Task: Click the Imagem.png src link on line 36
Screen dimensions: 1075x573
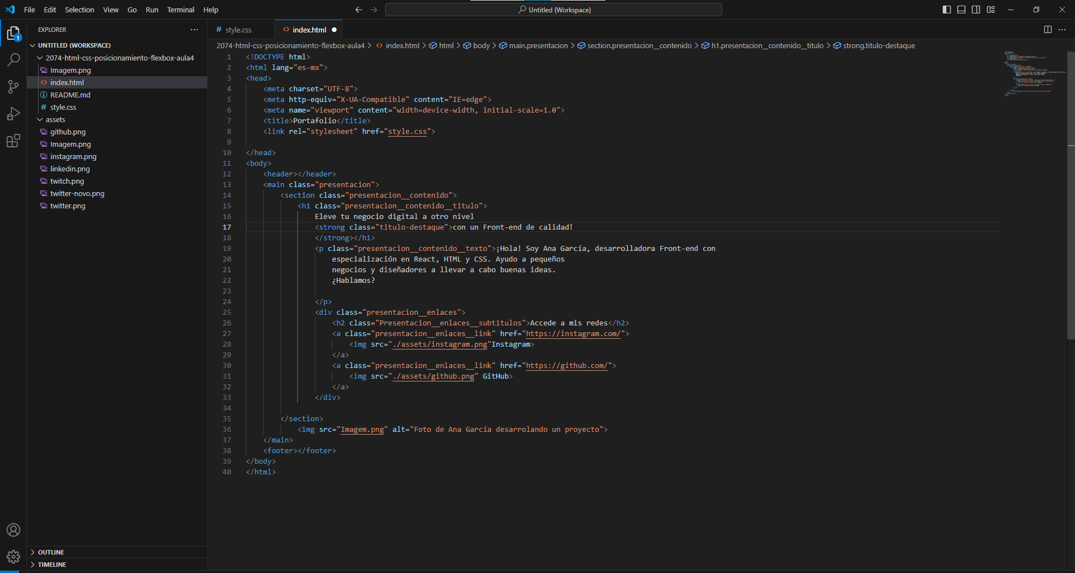Action: coord(363,430)
